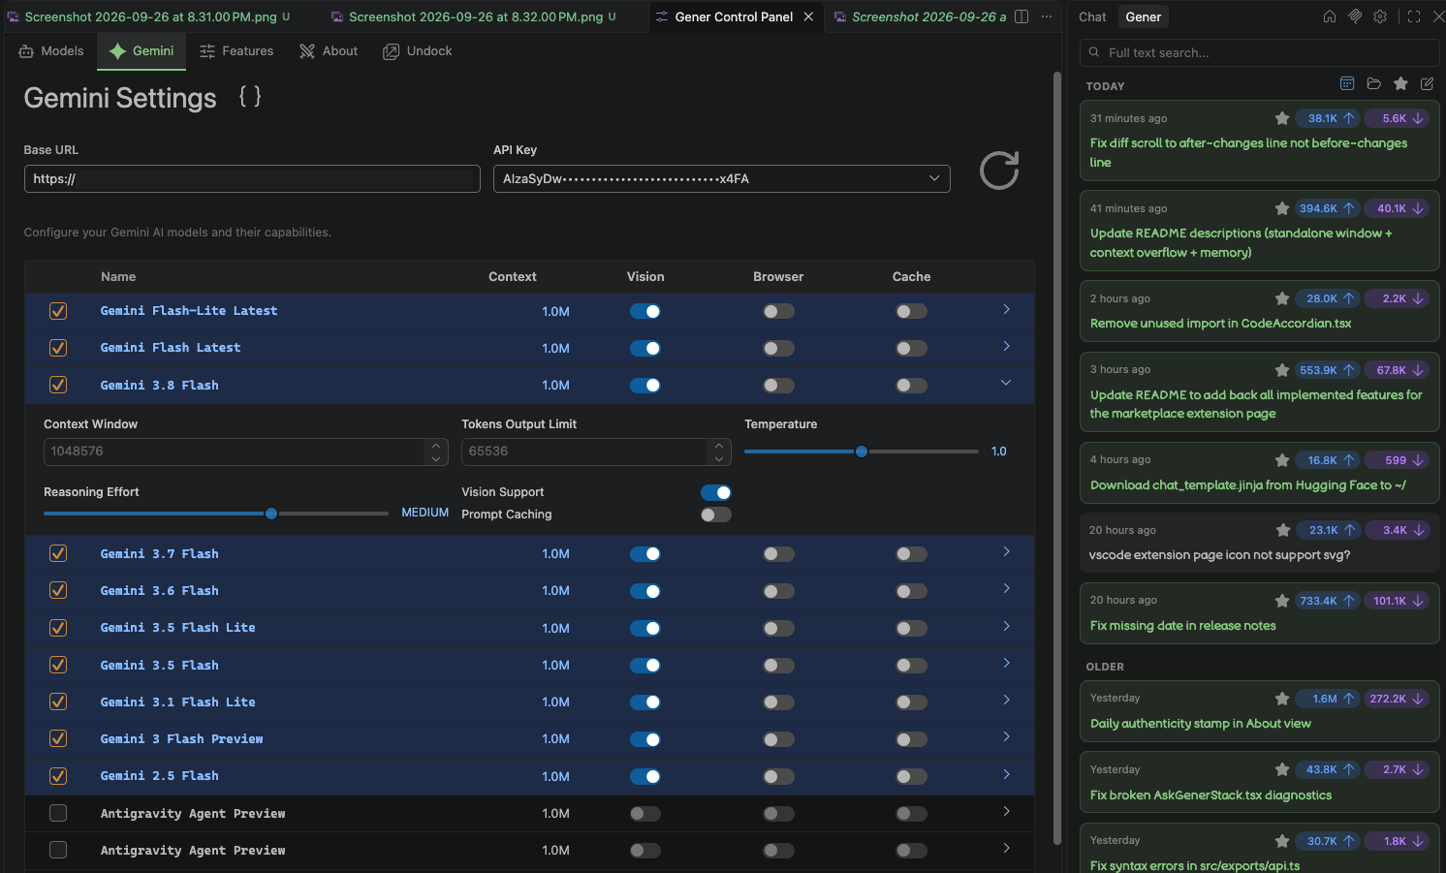Toggle Vision for Gemini Flash Latest

click(x=645, y=348)
